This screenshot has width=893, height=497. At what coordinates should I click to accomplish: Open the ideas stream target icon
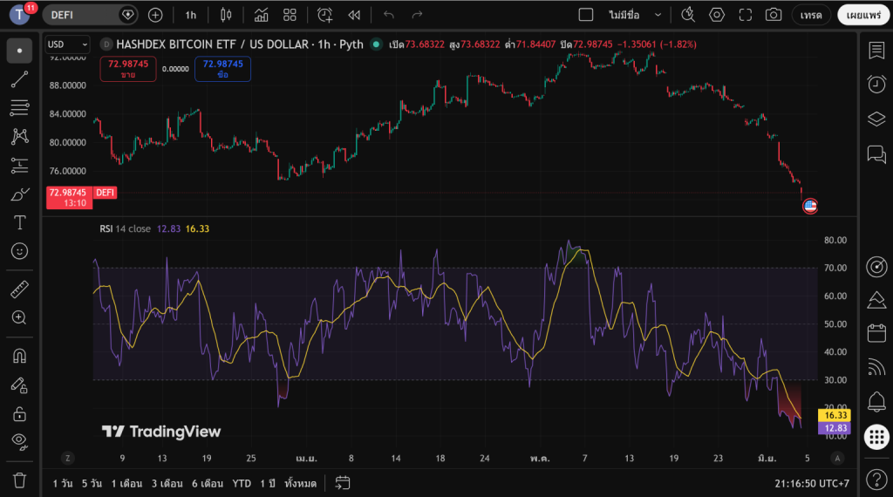click(x=876, y=267)
